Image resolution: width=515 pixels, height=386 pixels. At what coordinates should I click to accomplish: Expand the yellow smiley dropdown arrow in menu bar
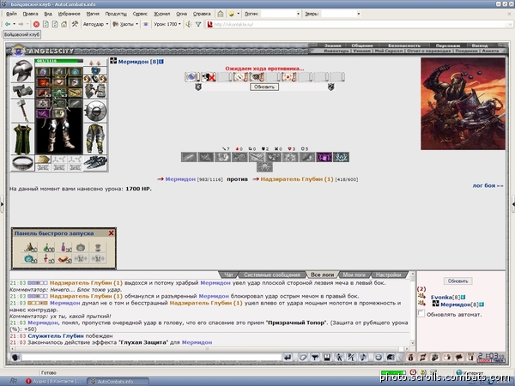coord(238,14)
